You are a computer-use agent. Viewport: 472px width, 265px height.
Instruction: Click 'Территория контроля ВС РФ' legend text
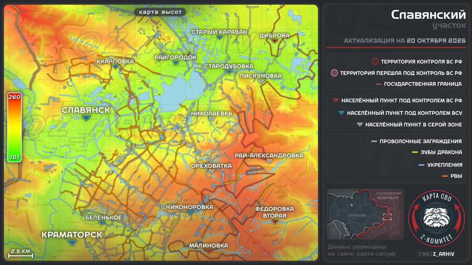click(421, 61)
